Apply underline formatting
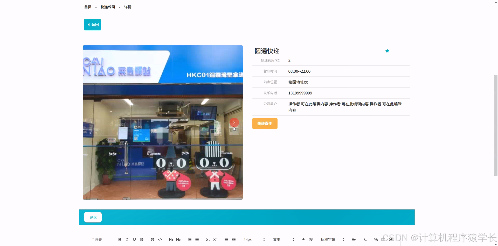 (x=134, y=239)
